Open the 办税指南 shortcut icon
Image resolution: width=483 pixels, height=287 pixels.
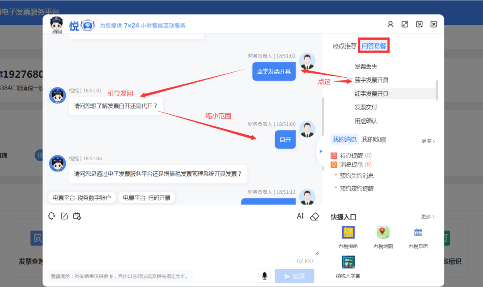(348, 232)
